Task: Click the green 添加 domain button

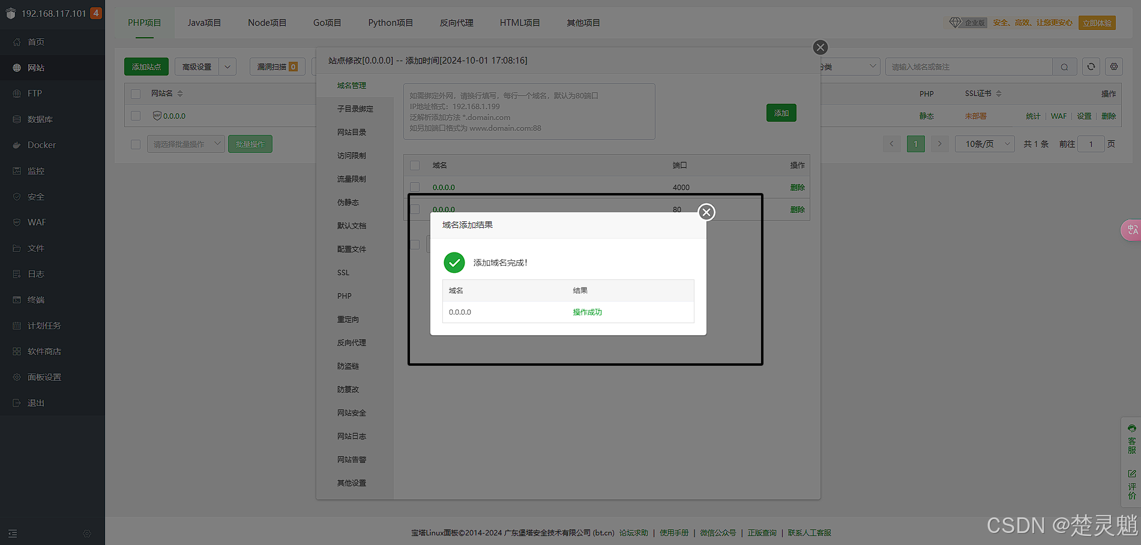Action: pos(781,113)
